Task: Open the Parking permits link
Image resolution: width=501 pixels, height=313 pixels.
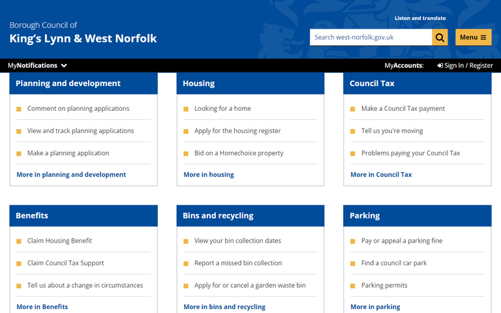Action: coord(384,286)
